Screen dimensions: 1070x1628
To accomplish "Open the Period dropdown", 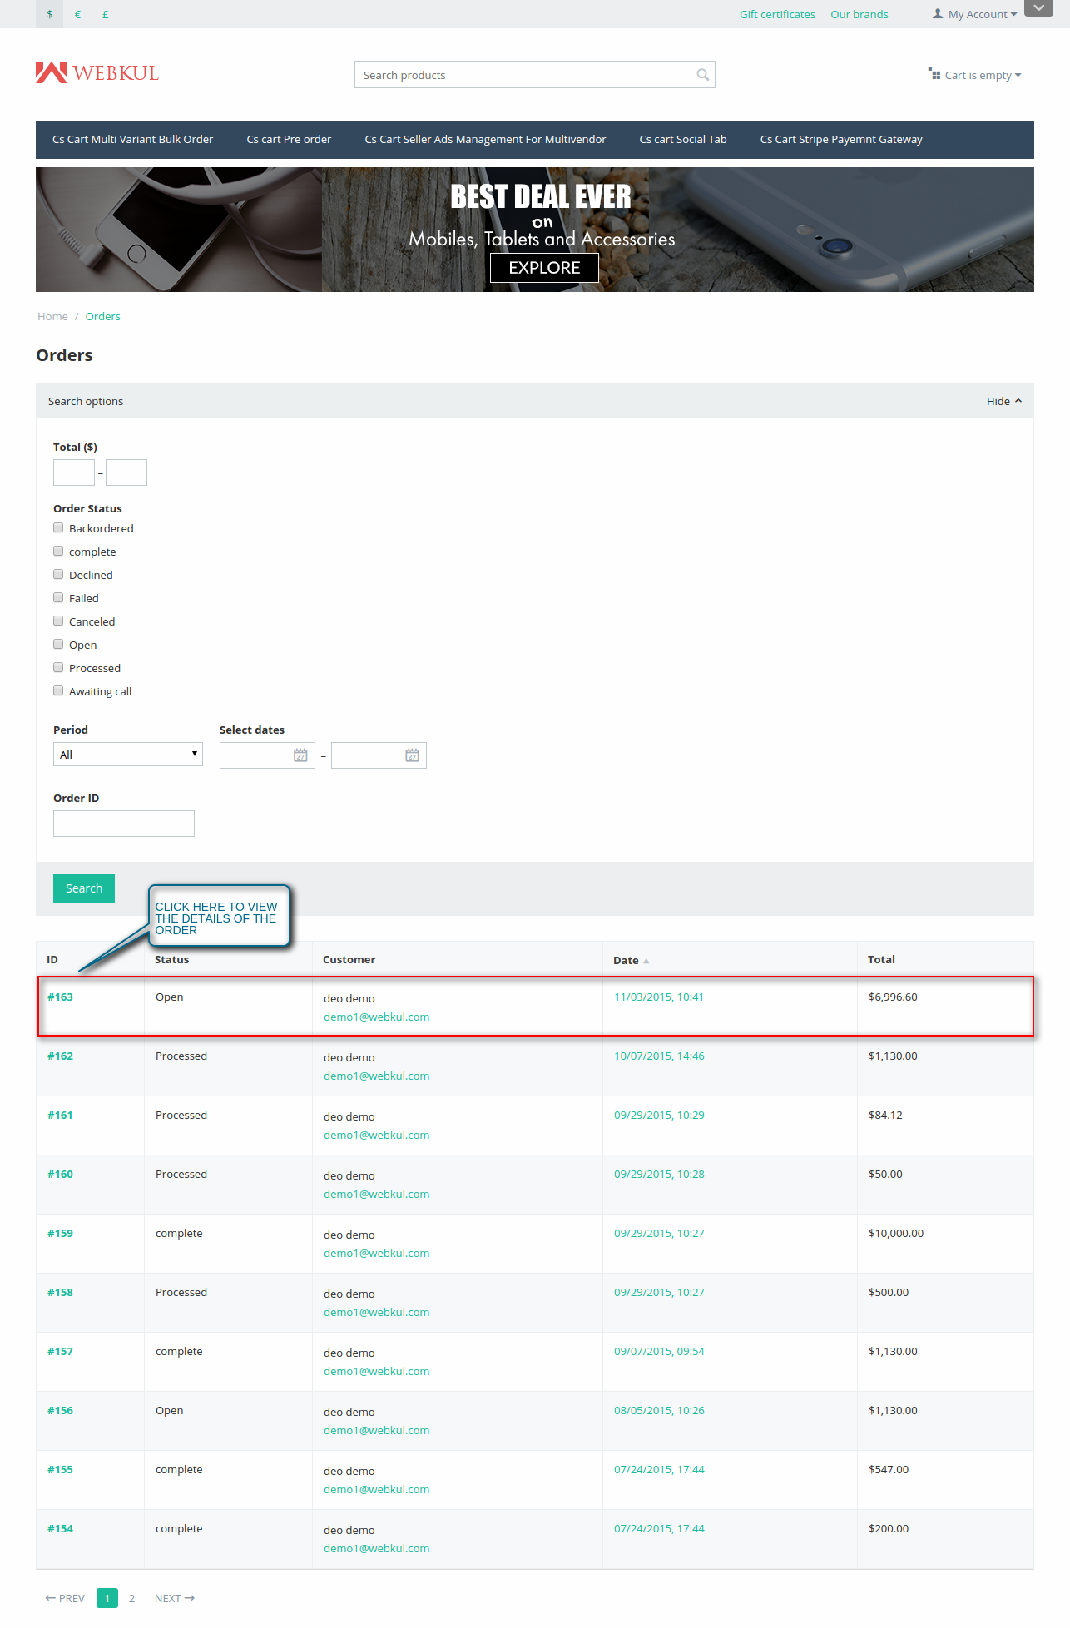I will click(x=127, y=755).
